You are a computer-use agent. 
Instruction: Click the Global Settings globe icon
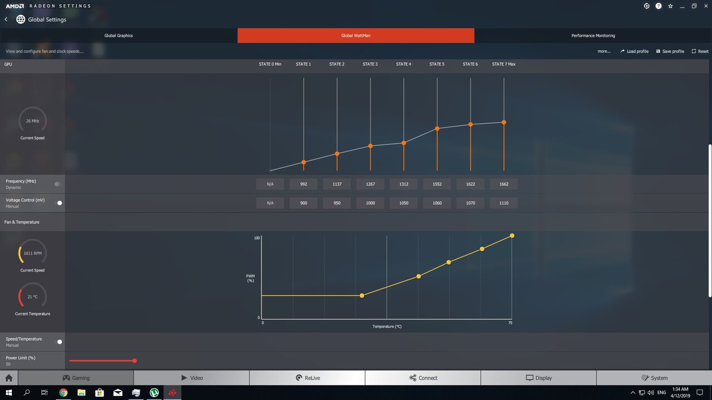(x=21, y=19)
